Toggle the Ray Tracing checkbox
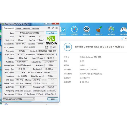The image size is (127, 127). click(x=25, y=94)
